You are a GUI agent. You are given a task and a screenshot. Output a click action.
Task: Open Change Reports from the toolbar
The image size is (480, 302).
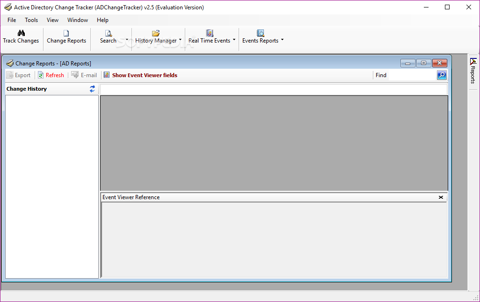pos(66,37)
